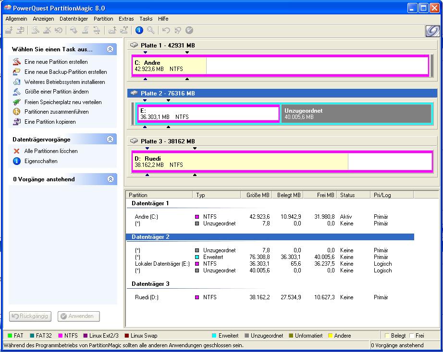This screenshot has height=352, width=443.
Task: Select the D: Ruedi partition bar
Action: (x=282, y=162)
